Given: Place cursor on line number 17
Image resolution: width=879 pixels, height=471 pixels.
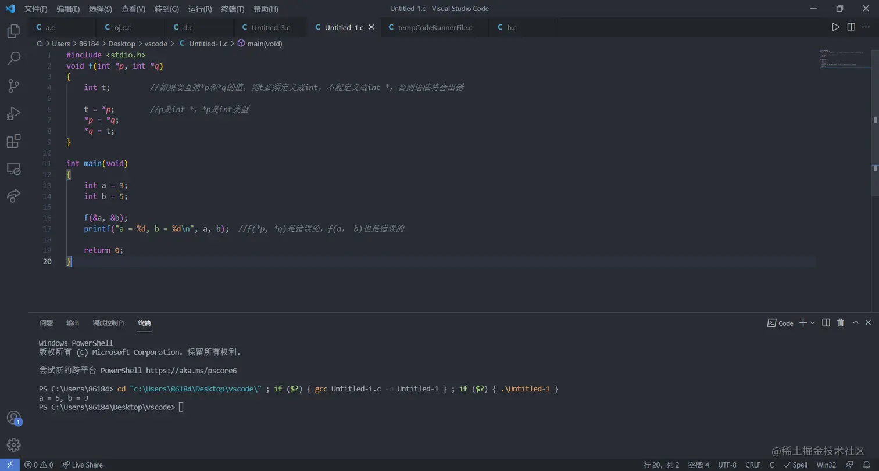Looking at the screenshot, I should [47, 229].
